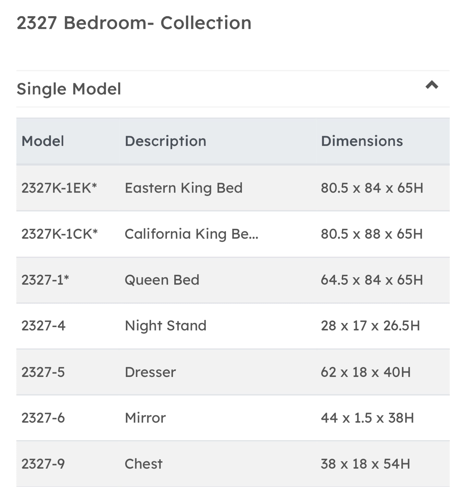Collapse the Single Model section chevron
The height and width of the screenshot is (487, 452).
[432, 86]
